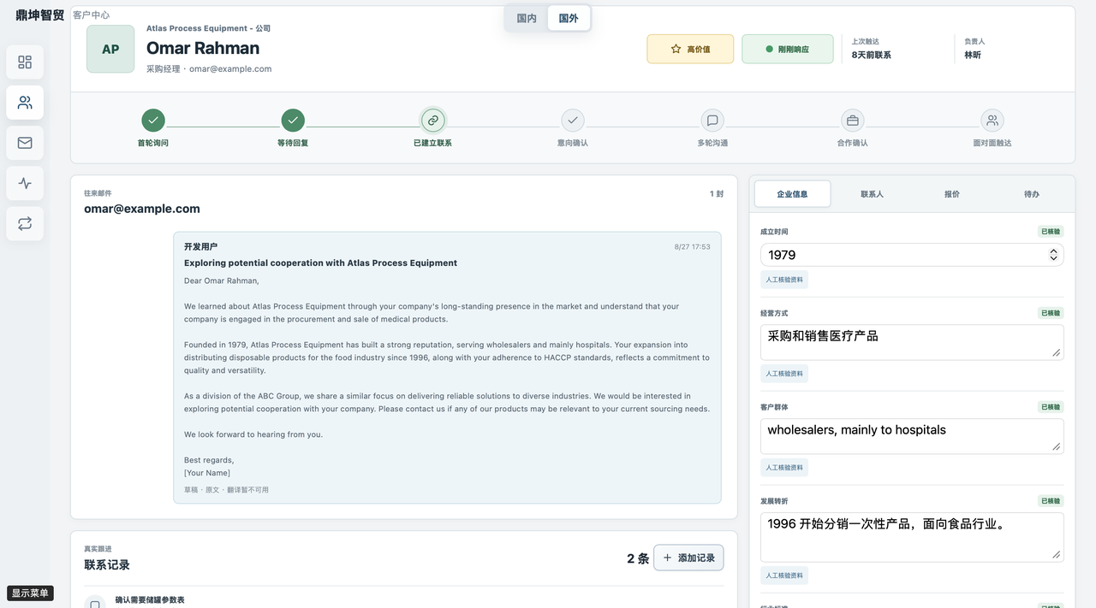Click the 林昕 owner name
The height and width of the screenshot is (608, 1096).
click(973, 55)
